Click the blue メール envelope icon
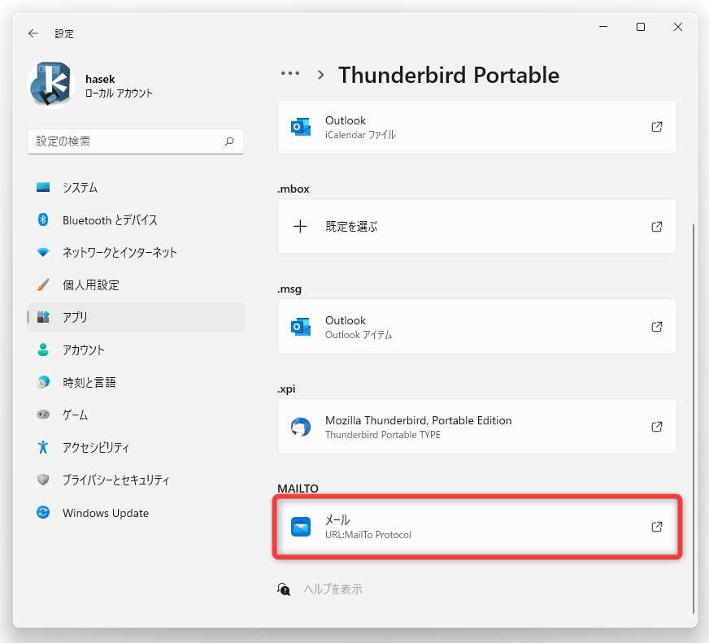Screen dimensions: 709x643 (x=301, y=527)
